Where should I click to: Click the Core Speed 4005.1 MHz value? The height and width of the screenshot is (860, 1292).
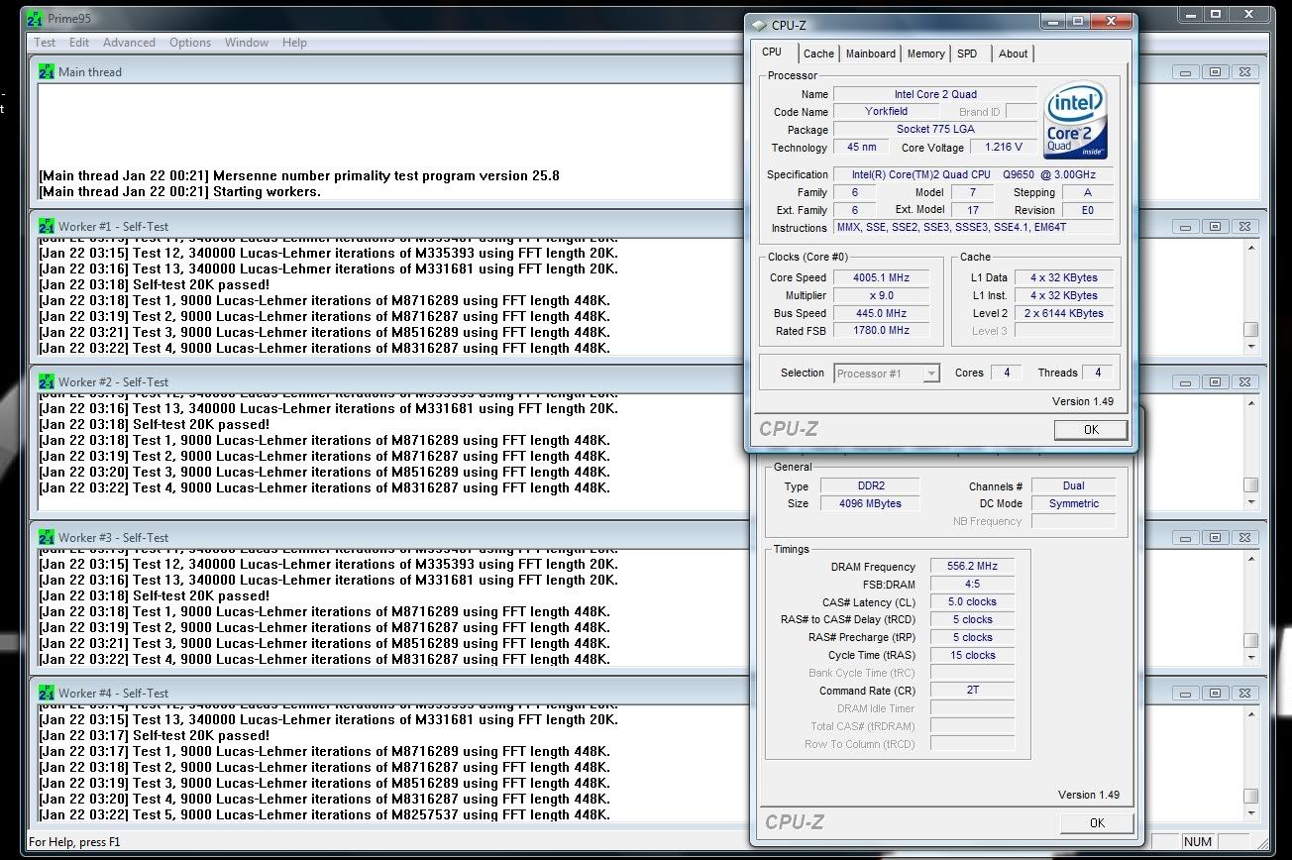click(881, 277)
